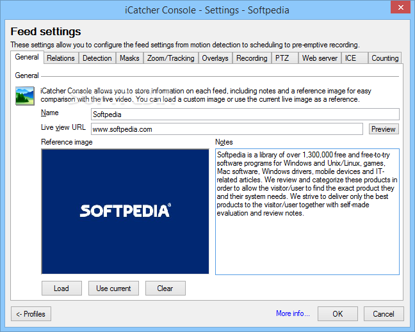Click the Feed settings heading
This screenshot has width=415, height=332.
(45, 31)
